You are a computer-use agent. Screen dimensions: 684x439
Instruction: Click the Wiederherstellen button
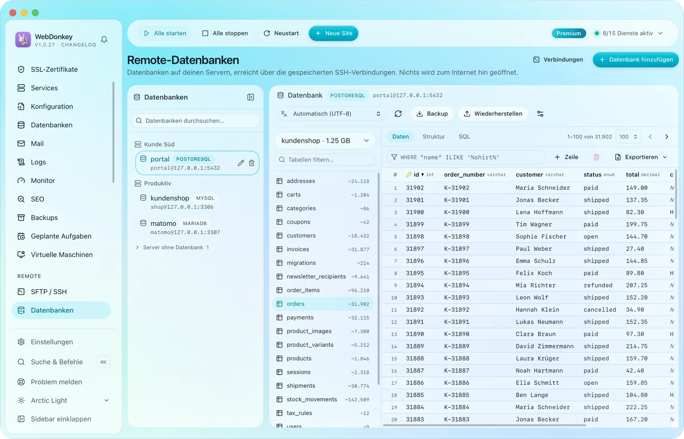pos(493,114)
